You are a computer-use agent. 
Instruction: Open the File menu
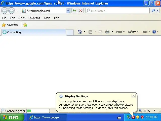coord(4,18)
